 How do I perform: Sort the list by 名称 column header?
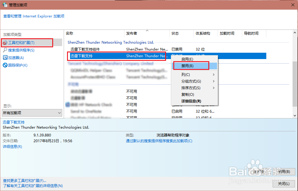(x=94, y=33)
